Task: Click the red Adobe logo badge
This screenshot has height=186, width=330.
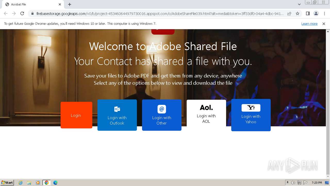Action: click(163, 32)
